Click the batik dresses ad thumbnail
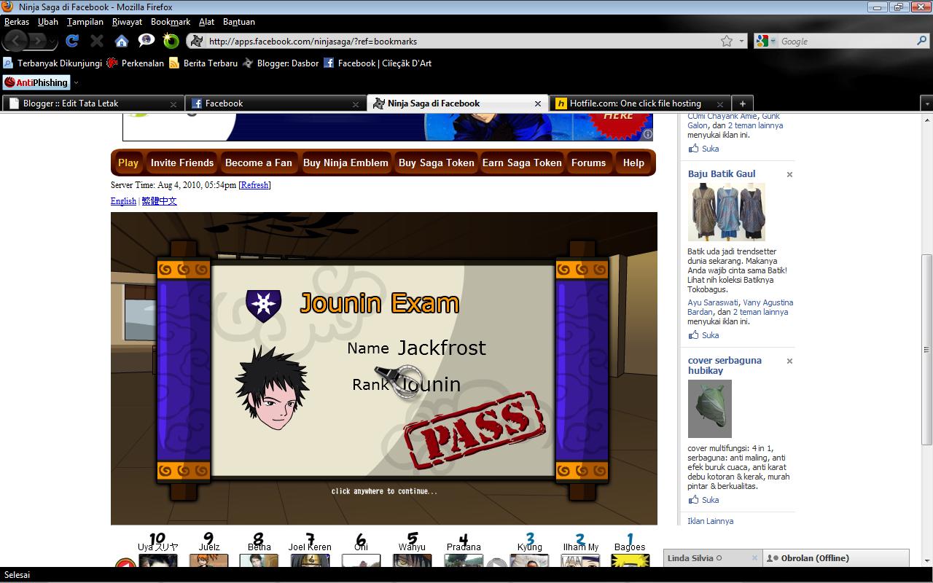 click(x=727, y=212)
